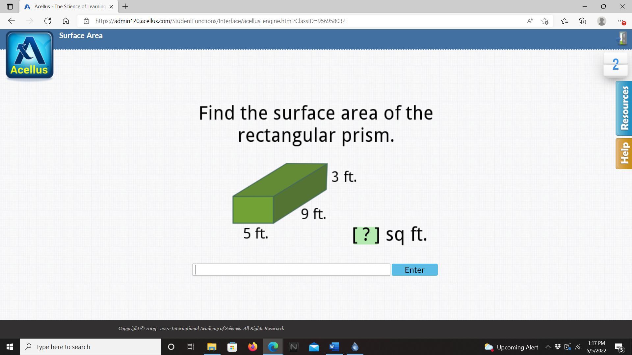Image resolution: width=632 pixels, height=355 pixels.
Task: Click the browser profile avatar
Action: [x=601, y=21]
